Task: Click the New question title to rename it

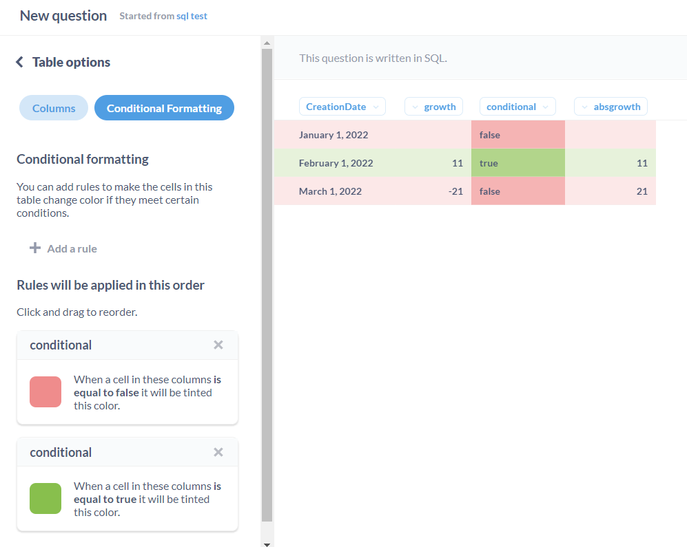Action: [63, 15]
